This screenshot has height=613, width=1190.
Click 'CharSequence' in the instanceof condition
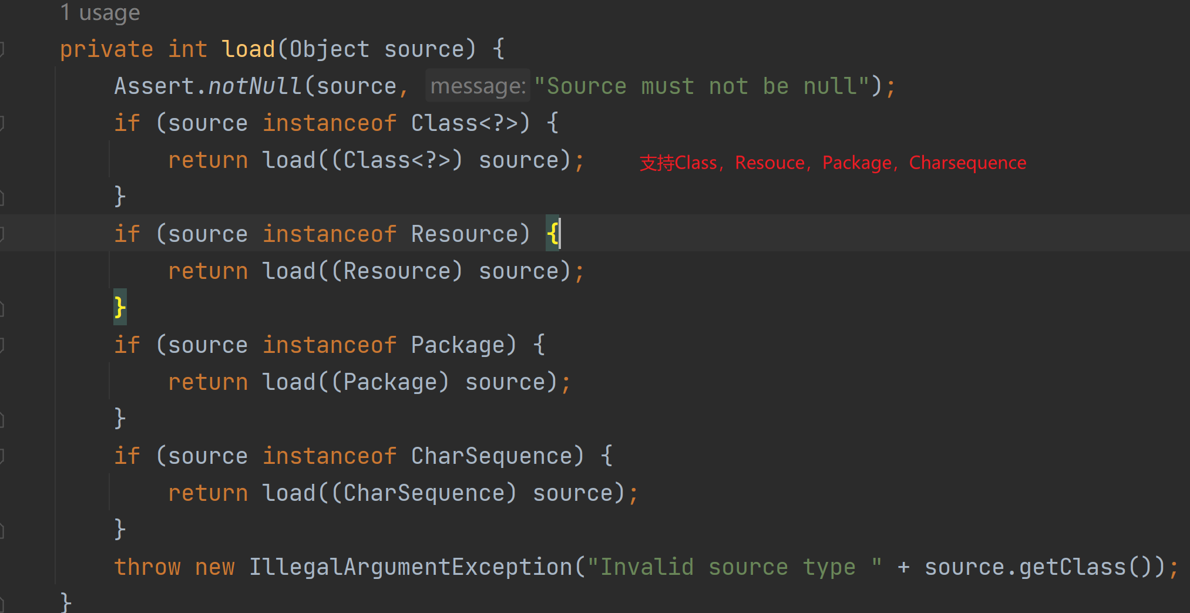(492, 456)
